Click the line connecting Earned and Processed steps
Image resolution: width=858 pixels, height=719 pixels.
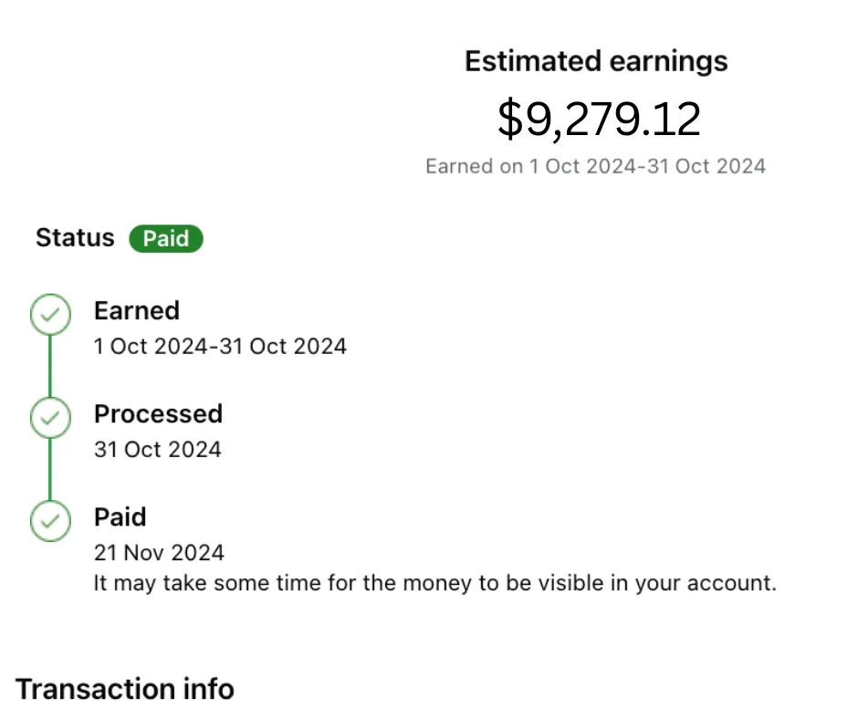click(50, 367)
